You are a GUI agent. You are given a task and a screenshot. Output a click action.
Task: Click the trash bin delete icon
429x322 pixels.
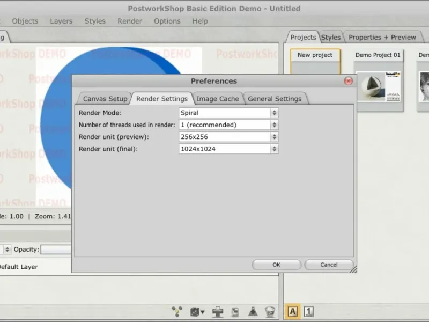tap(270, 311)
